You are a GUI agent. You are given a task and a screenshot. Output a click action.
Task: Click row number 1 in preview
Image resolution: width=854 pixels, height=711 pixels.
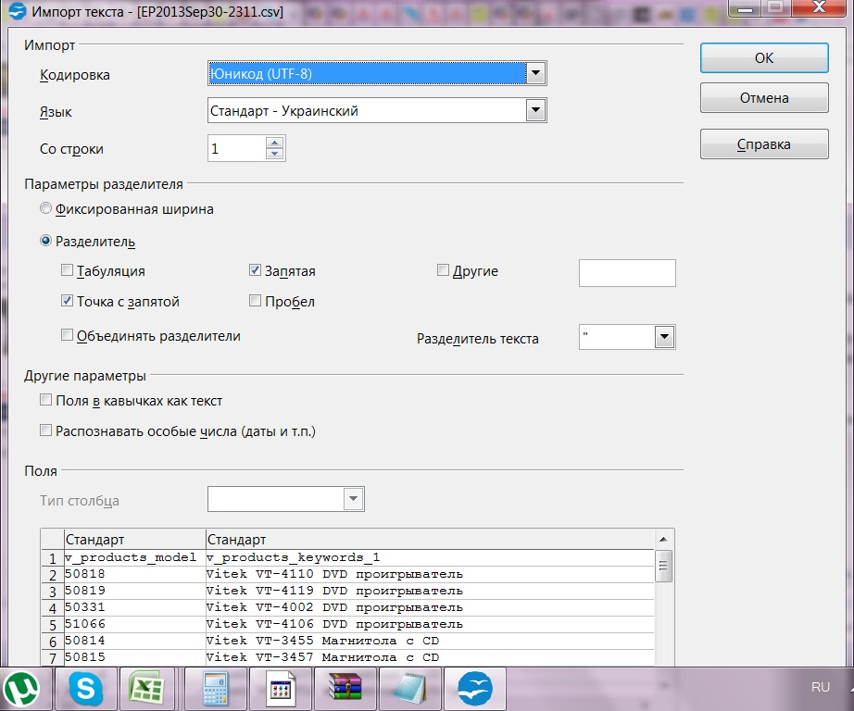point(52,558)
